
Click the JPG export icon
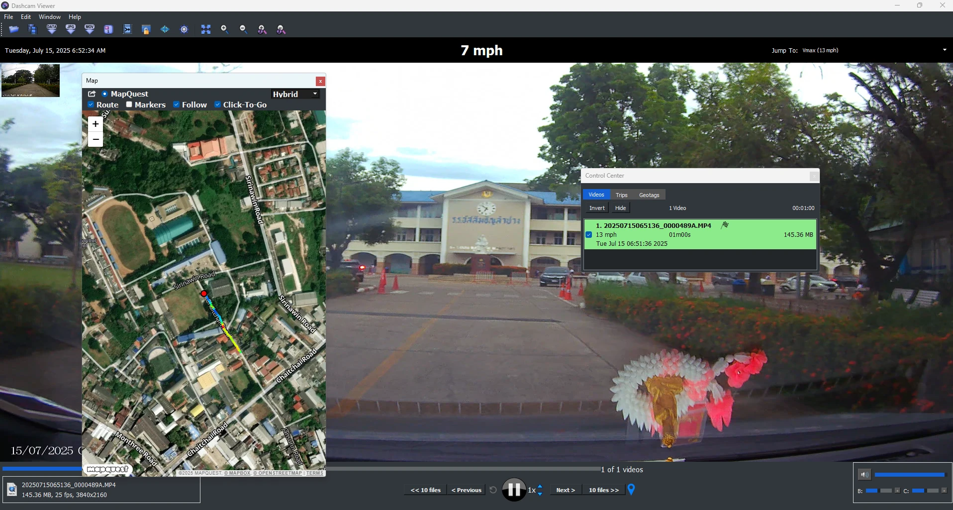pos(71,29)
